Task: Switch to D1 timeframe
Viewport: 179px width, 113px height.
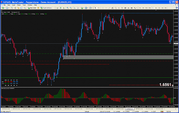Action: (159, 8)
